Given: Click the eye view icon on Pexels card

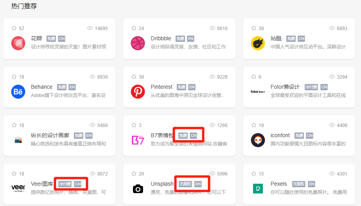Looking at the screenshot, I should pyautogui.click(x=332, y=174).
